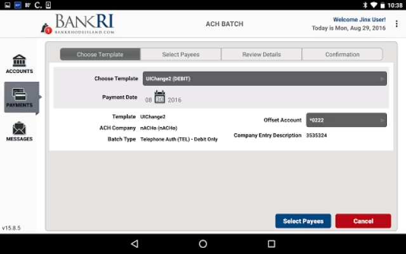The image size is (406, 254).
Task: Open the Confirmation step tab
Action: point(342,55)
